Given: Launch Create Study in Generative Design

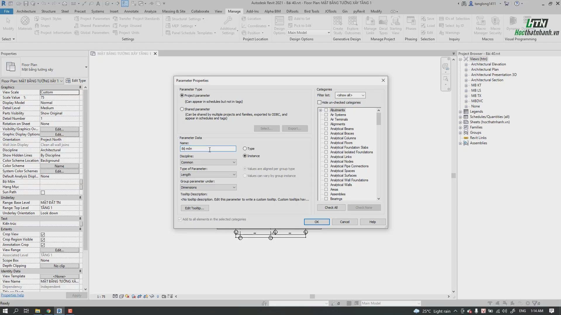Looking at the screenshot, I should click(338, 26).
